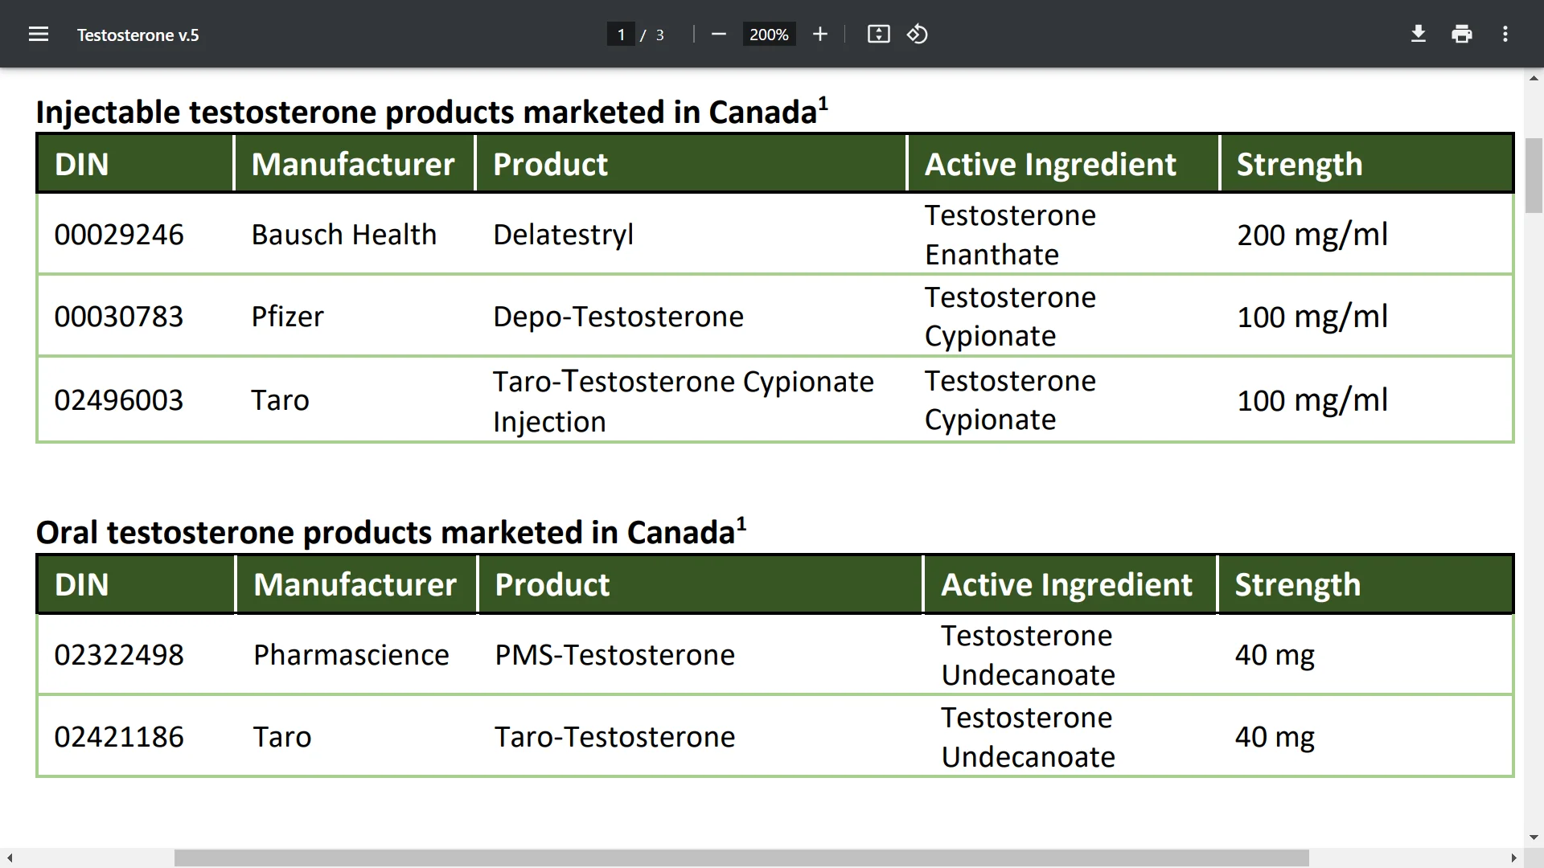This screenshot has width=1544, height=868.
Task: Click Taro-Testosterone oral product name
Action: tap(615, 737)
